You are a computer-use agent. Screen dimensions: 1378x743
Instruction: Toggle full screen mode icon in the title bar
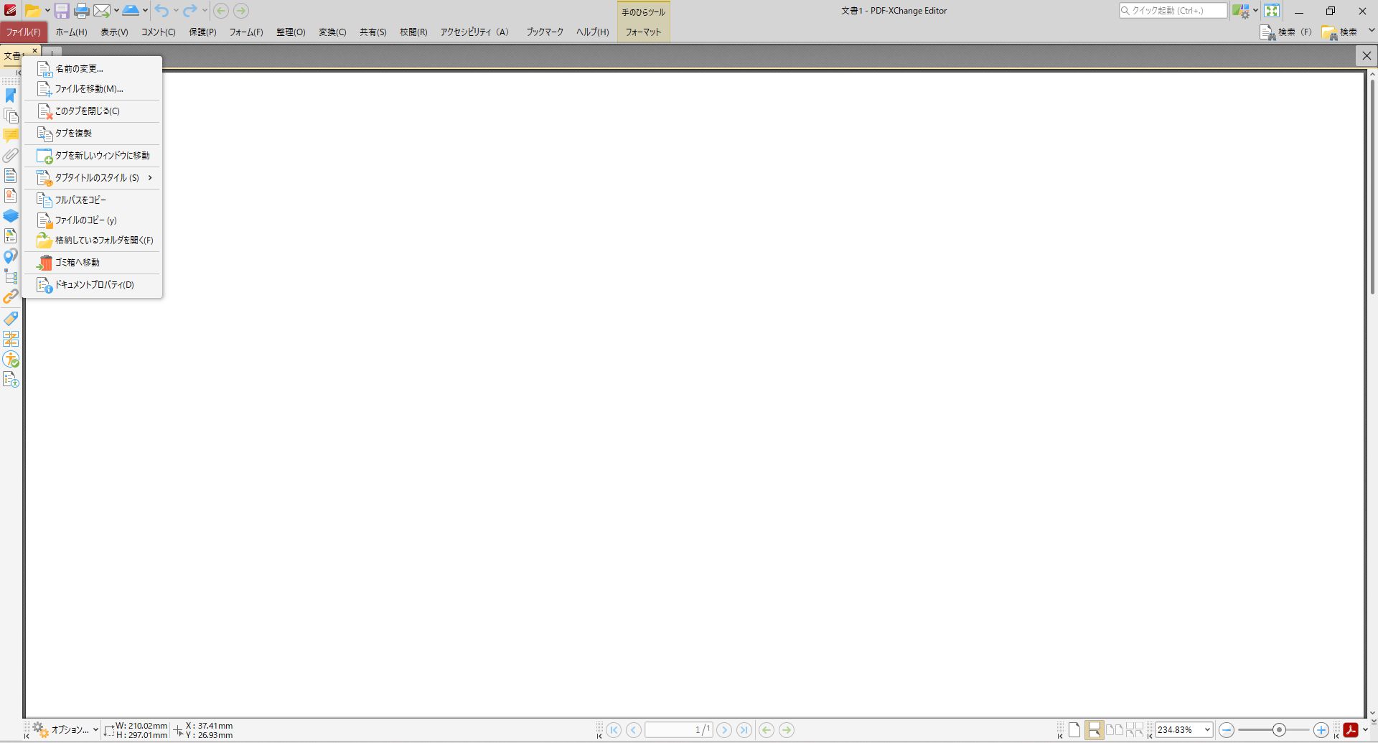[1272, 11]
